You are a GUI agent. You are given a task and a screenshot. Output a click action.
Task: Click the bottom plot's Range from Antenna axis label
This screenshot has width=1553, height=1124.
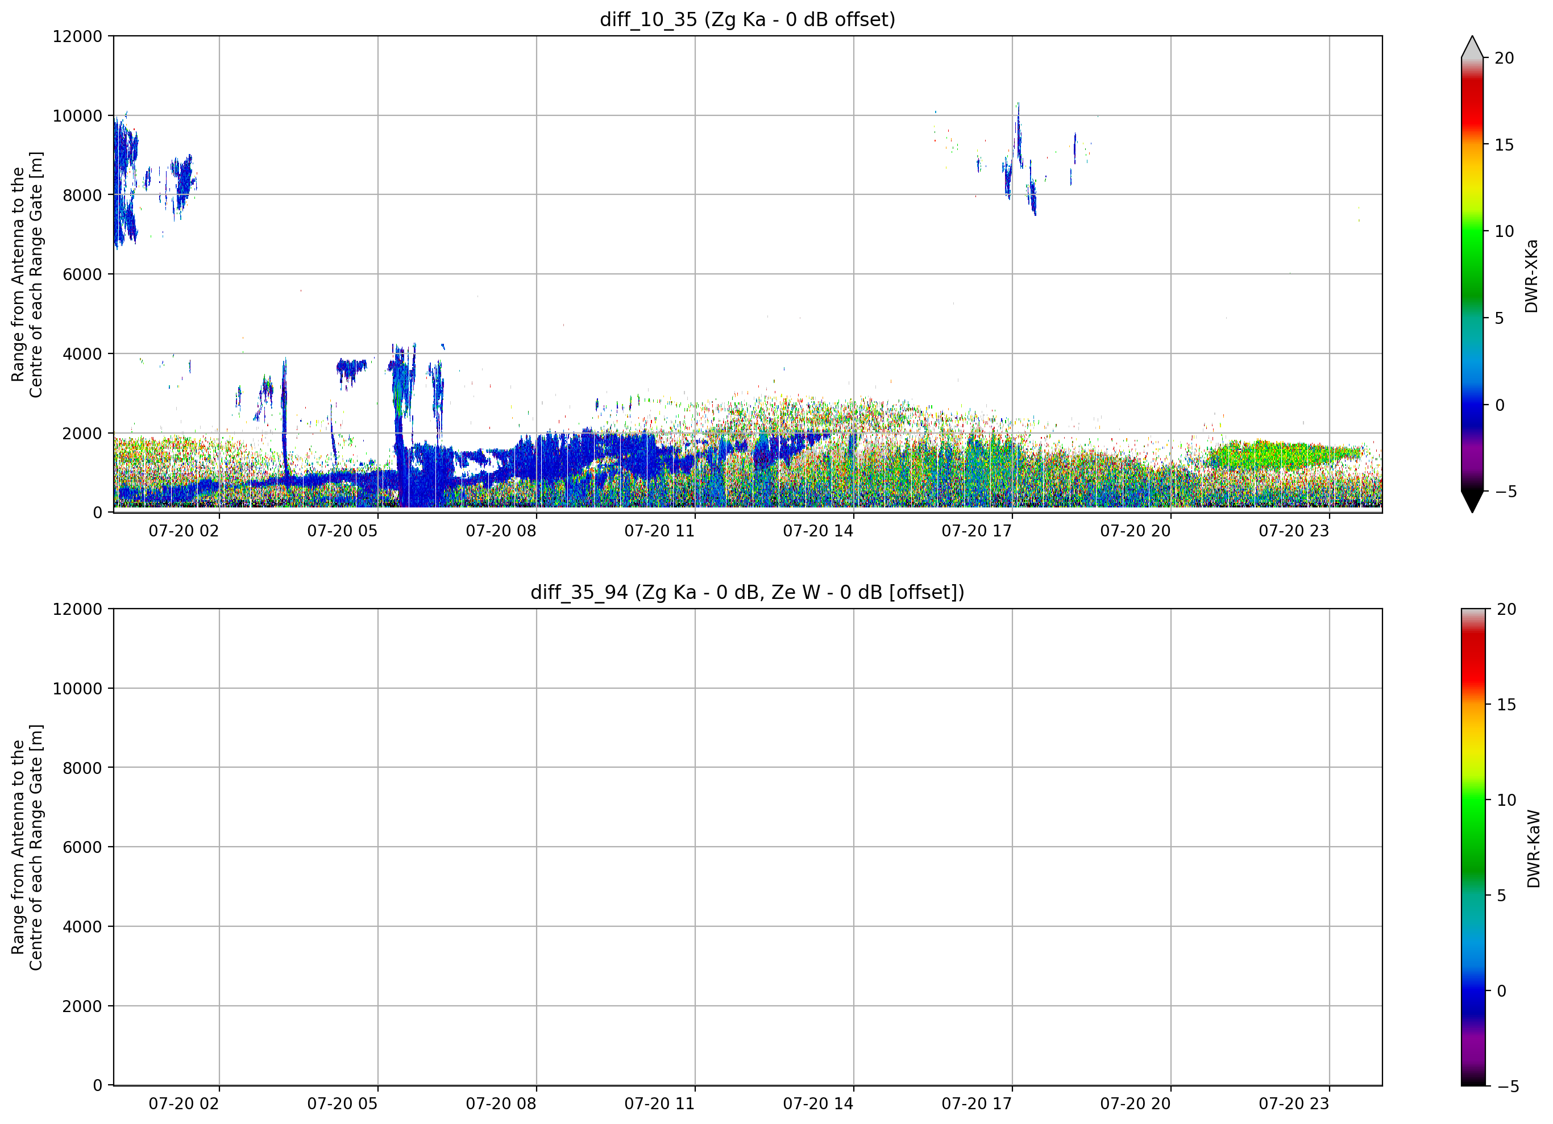pyautogui.click(x=27, y=847)
